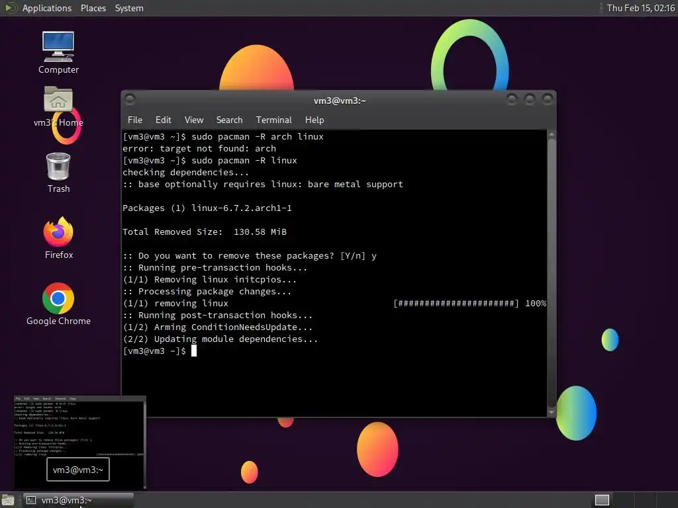678x508 pixels.
Task: Open the Terminal menu in menubar
Action: pos(273,120)
